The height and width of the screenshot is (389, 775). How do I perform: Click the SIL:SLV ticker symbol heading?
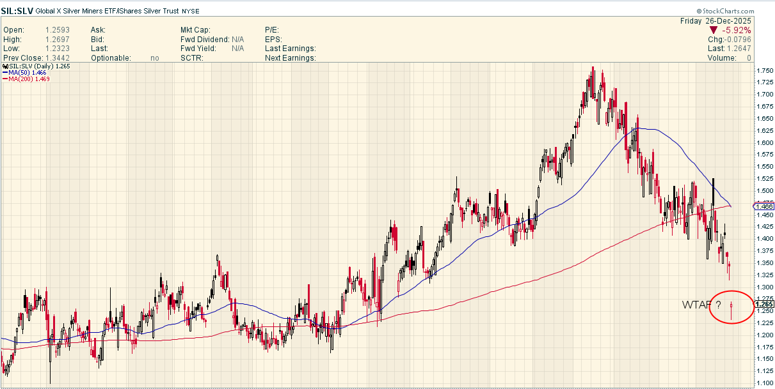tap(16, 11)
